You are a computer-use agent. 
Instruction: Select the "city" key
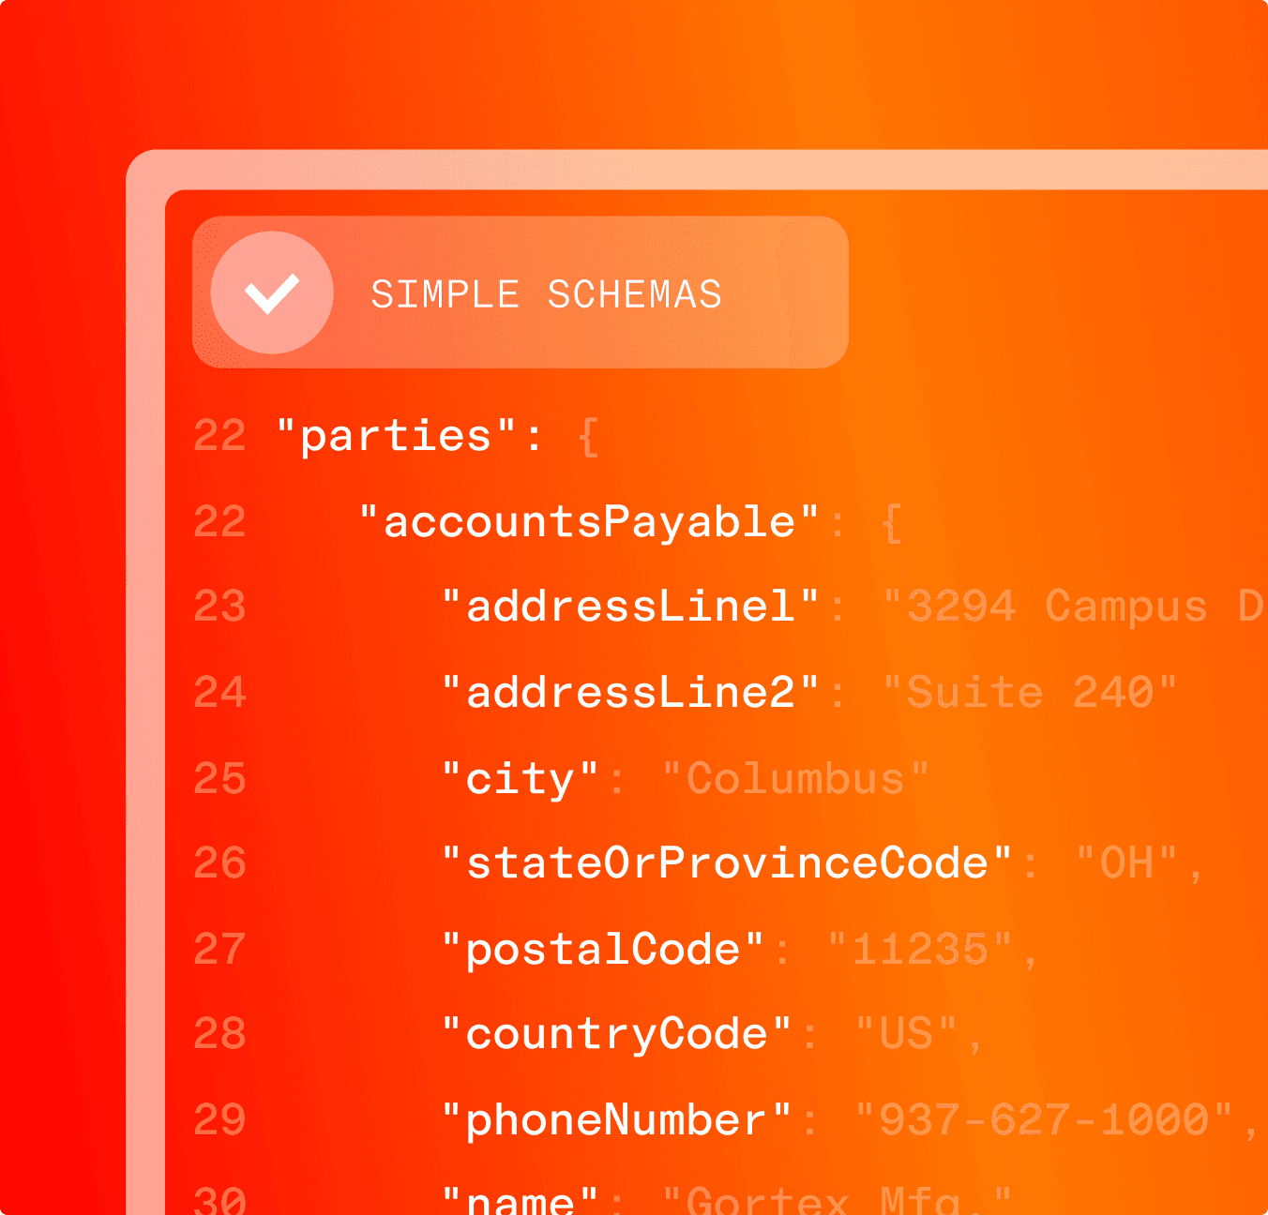point(521,777)
